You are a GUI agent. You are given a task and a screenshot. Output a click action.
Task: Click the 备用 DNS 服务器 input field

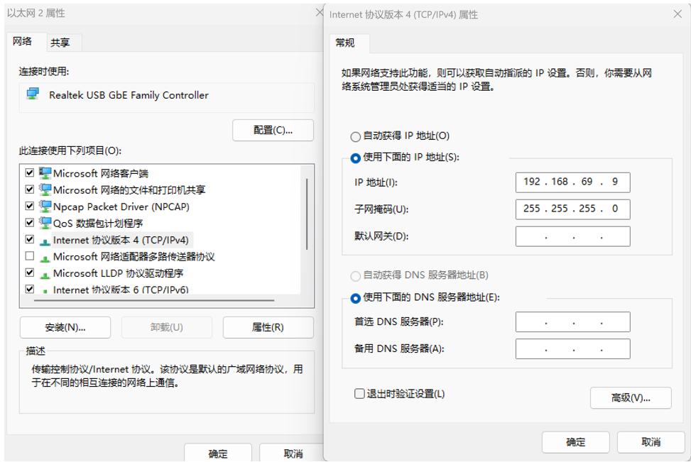[573, 349]
